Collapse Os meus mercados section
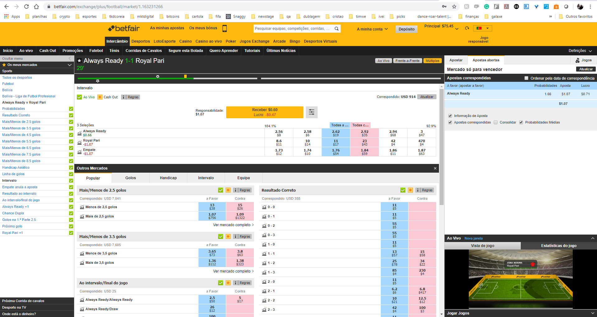This screenshot has width=597, height=317. coord(70,65)
